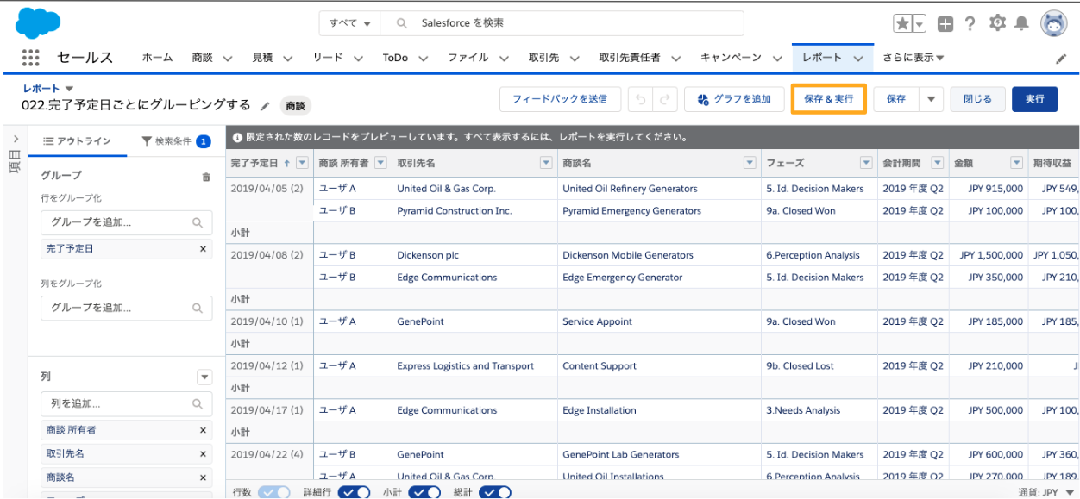Open the すべて search scope dropdown
The width and height of the screenshot is (1080, 499).
[349, 23]
